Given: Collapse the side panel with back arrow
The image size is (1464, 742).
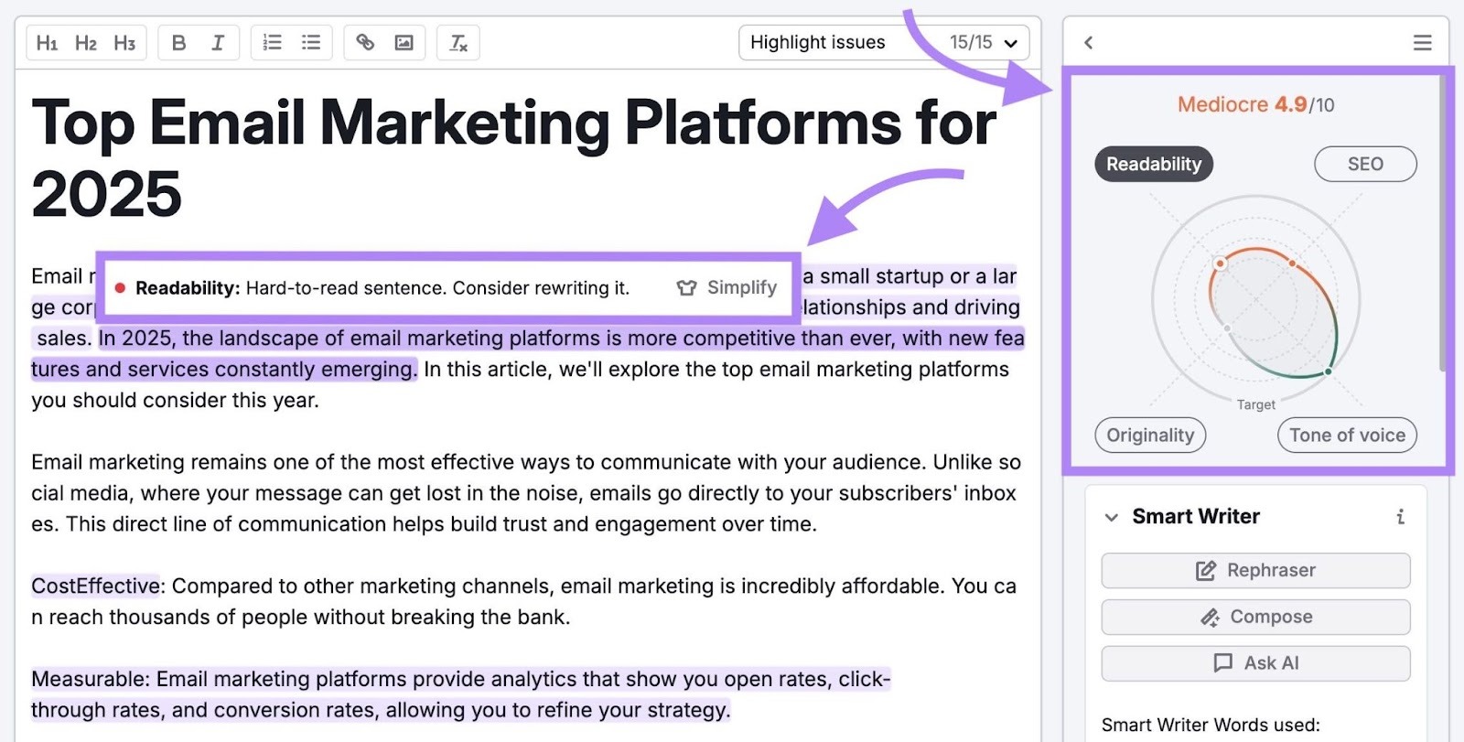Looking at the screenshot, I should (1088, 43).
